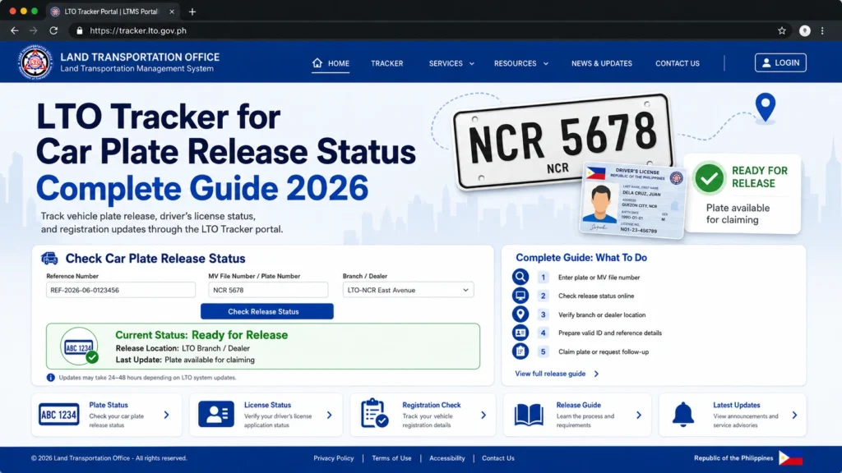This screenshot has width=842, height=473.
Task: Click the info icon beside updates notice
Action: 50,378
